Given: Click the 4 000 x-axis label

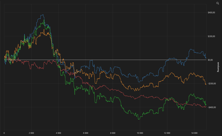Looking at the screenshot, I should [58, 133].
